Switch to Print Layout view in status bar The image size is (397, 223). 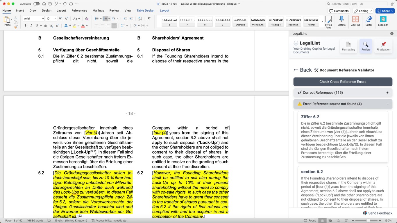322,220
